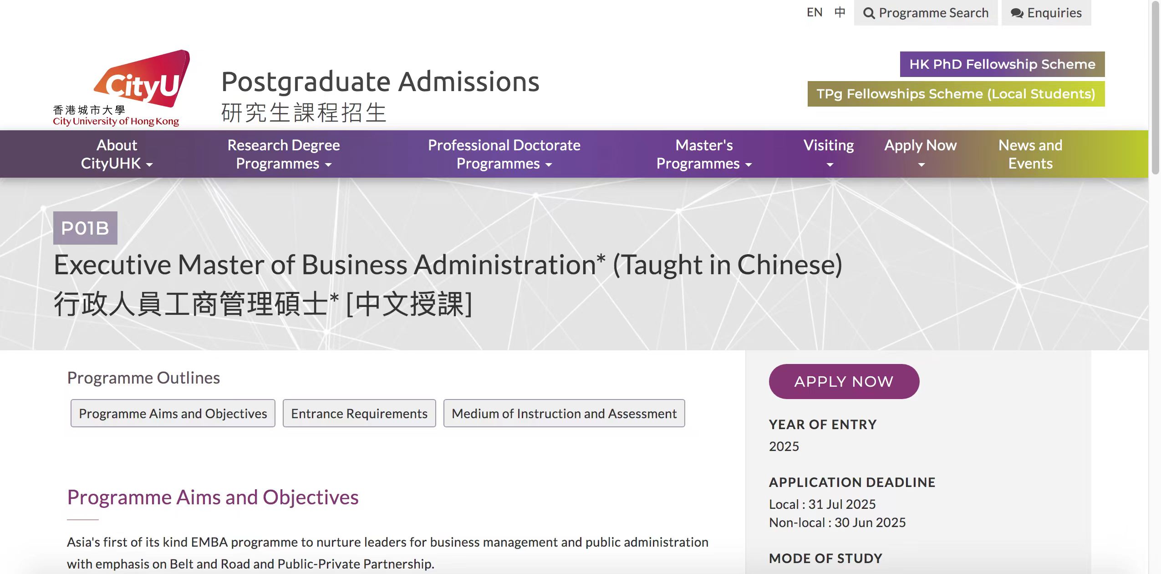
Task: Go to News and Events
Action: pos(1030,154)
